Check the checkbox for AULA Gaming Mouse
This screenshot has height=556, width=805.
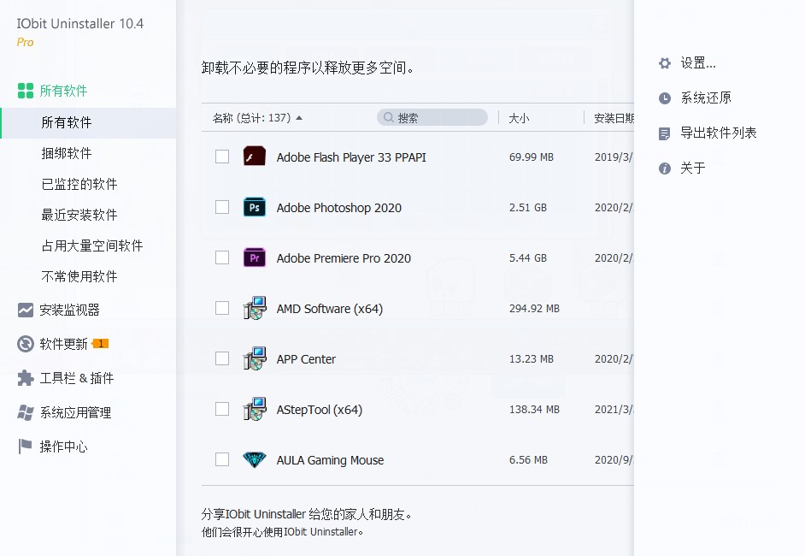222,459
